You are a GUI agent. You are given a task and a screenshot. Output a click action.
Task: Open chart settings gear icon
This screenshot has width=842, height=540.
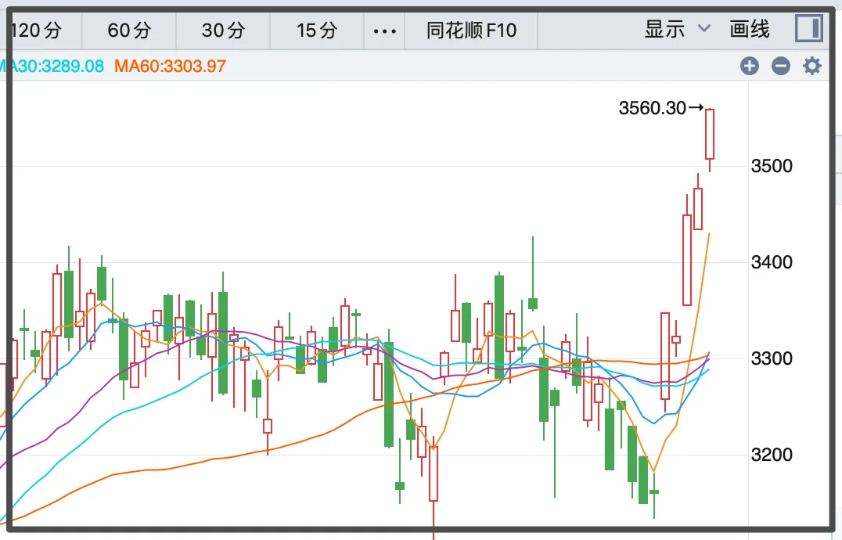812,66
